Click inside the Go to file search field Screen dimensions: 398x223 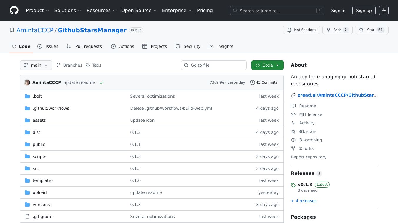click(x=214, y=65)
